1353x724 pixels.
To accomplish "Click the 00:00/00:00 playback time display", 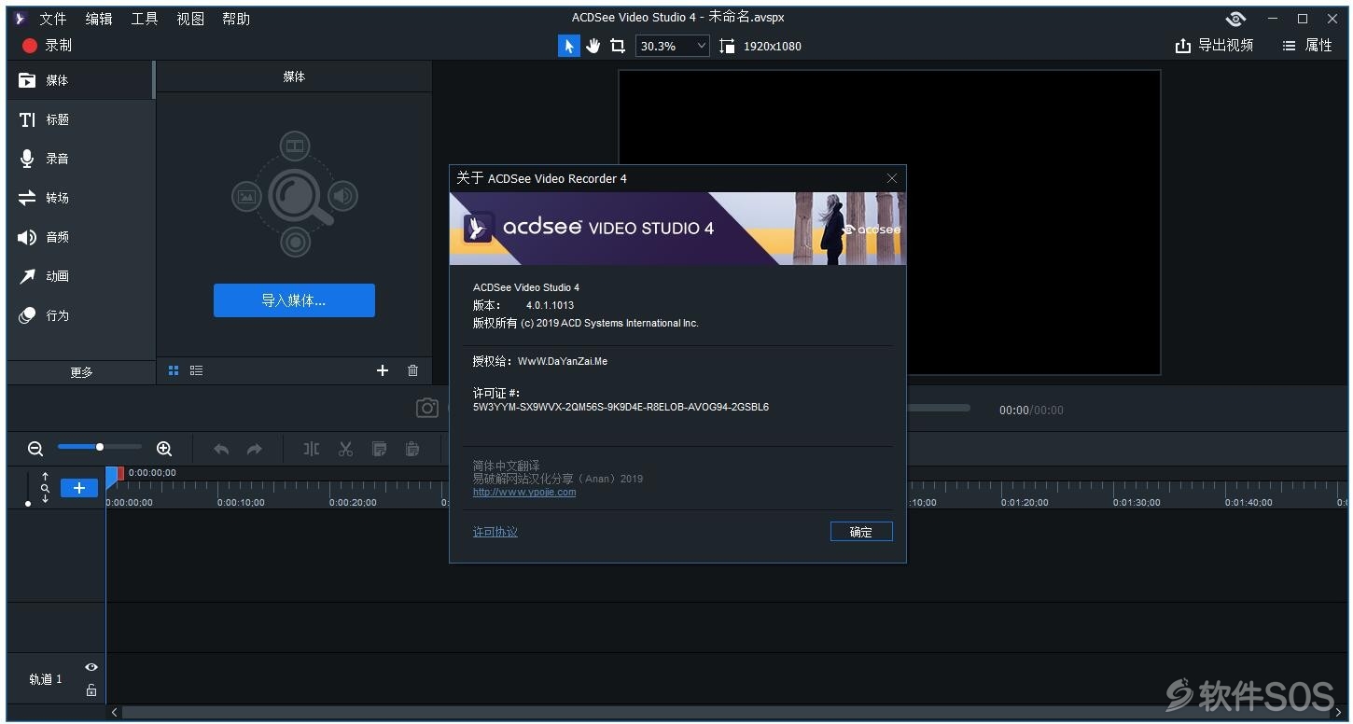I will pyautogui.click(x=1031, y=410).
